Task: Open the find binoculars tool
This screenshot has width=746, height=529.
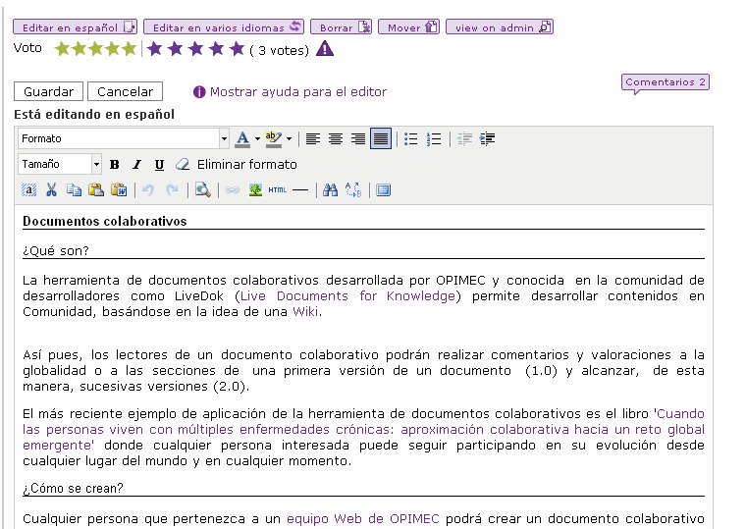Action: (330, 189)
